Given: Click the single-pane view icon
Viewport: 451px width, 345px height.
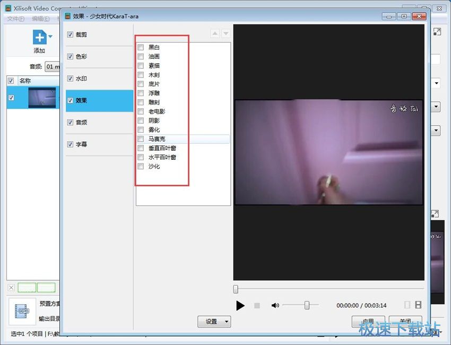Looking at the screenshot, I should coord(407,305).
